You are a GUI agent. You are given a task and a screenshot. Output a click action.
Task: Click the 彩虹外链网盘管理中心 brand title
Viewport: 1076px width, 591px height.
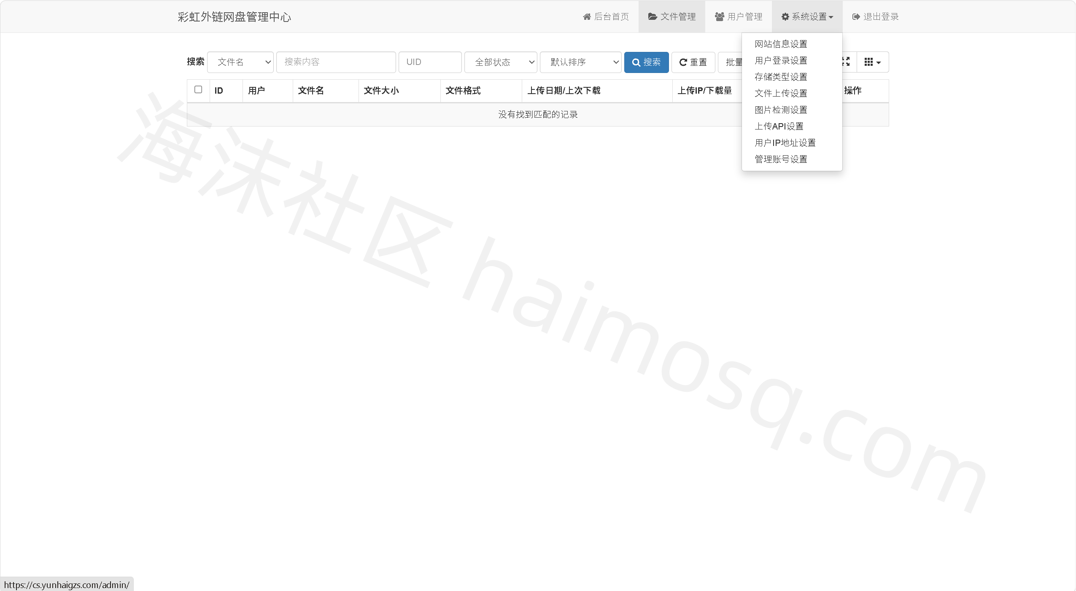[234, 17]
